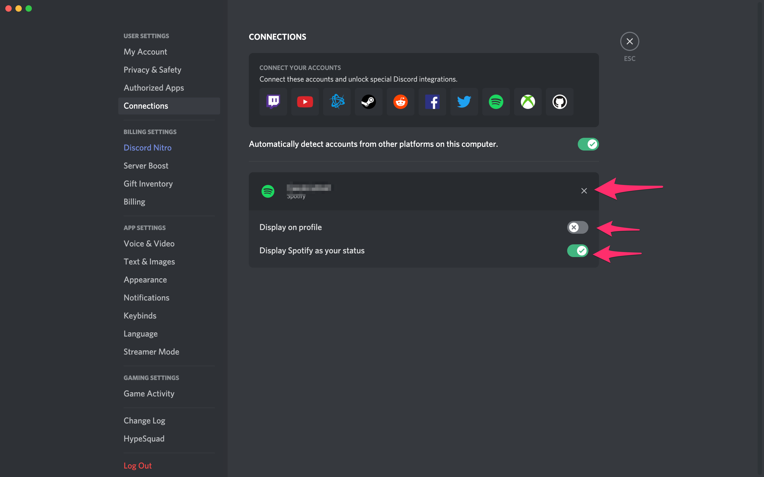Close settings with the ESC button
764x477 pixels.
click(x=630, y=41)
